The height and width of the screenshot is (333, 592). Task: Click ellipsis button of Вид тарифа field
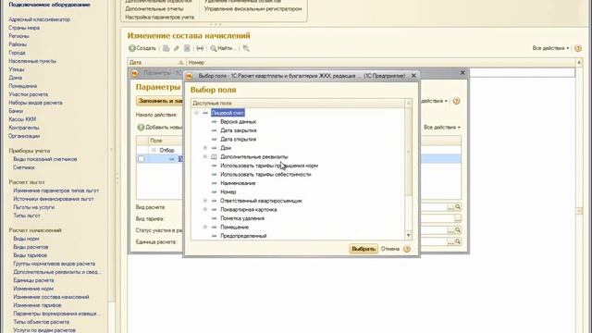[458, 218]
